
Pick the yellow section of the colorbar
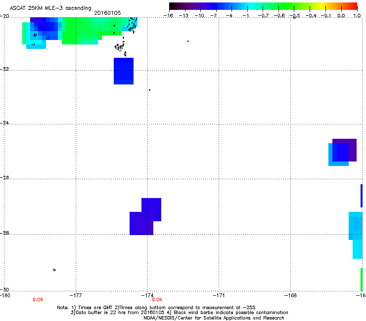click(322, 6)
